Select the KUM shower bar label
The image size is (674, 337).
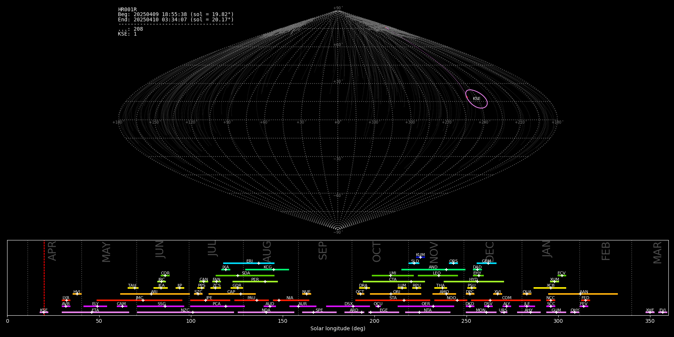tap(421, 255)
